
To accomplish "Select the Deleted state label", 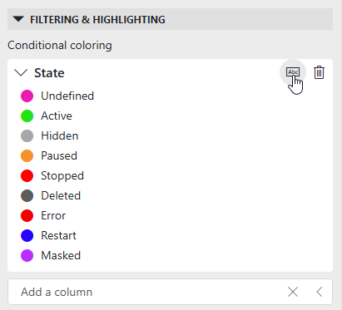I will coord(61,195).
